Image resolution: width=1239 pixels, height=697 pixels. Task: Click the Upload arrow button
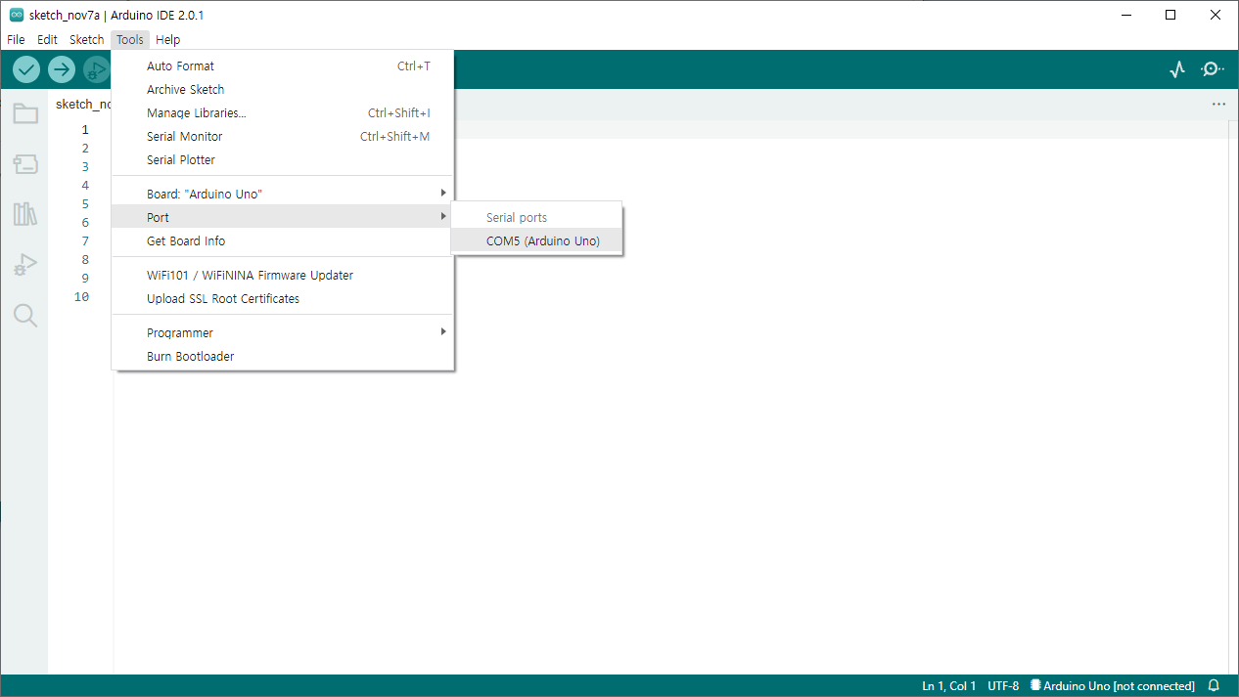pos(62,69)
